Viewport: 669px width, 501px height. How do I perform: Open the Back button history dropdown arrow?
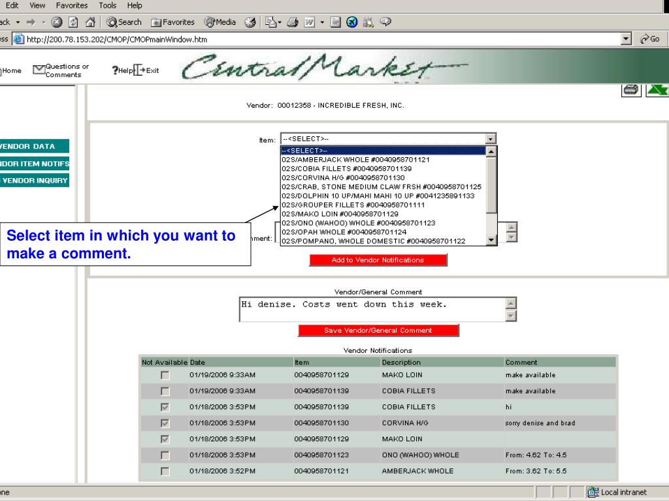coord(18,22)
